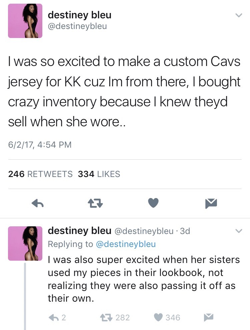Retweet the main Cavs jersey tweet
This screenshot has width=250, height=330.
(95, 203)
